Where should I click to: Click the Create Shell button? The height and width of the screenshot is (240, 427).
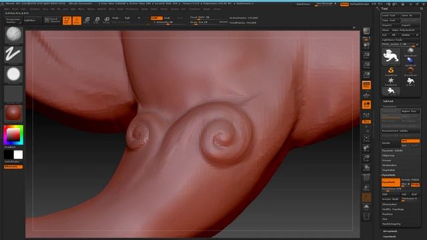point(391,199)
